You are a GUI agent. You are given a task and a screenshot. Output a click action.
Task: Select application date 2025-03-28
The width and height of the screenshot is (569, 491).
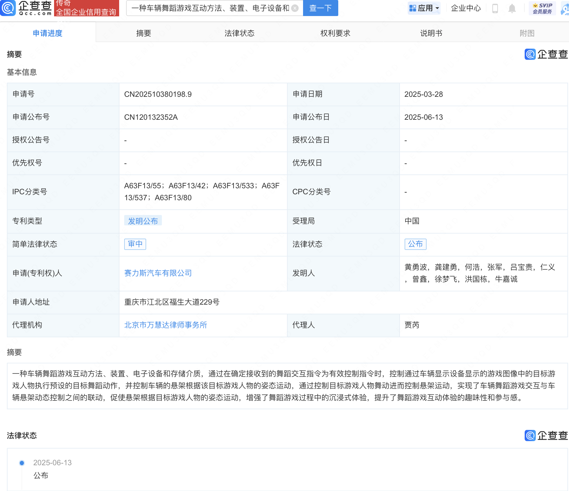coord(423,94)
